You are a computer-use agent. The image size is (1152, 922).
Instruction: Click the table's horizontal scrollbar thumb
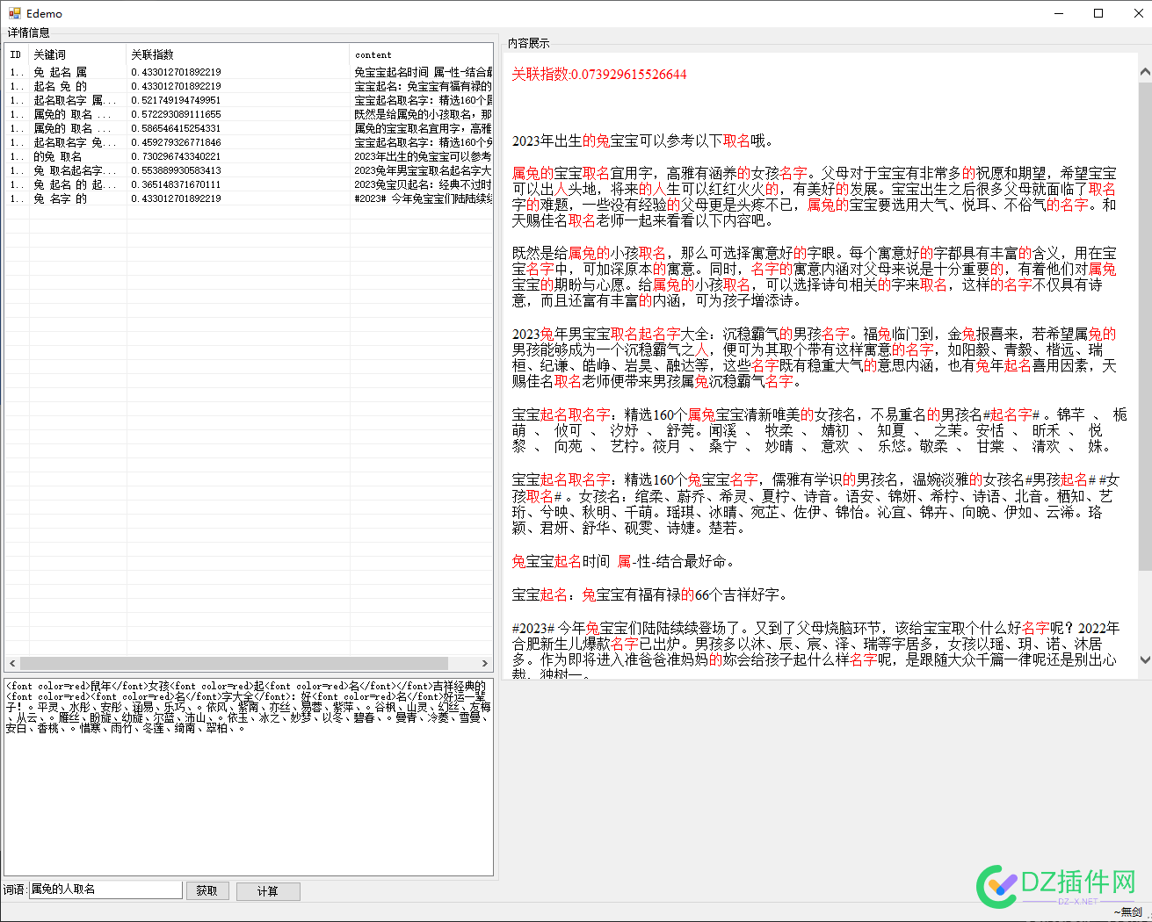pyautogui.click(x=233, y=663)
